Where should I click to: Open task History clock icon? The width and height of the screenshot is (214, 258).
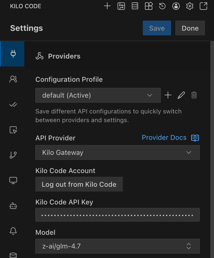(x=162, y=6)
